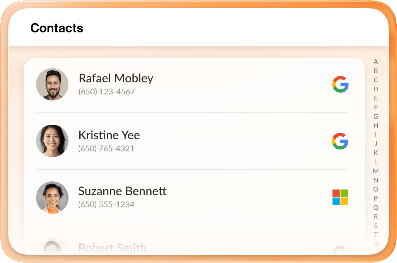This screenshot has width=397, height=263.
Task: Select the Google icon beside Kristine Yee
Action: click(x=340, y=141)
